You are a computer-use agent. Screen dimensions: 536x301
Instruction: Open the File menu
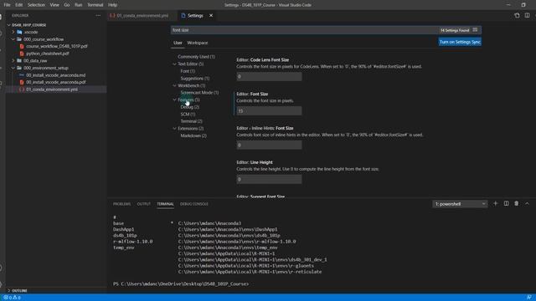pyautogui.click(x=7, y=5)
